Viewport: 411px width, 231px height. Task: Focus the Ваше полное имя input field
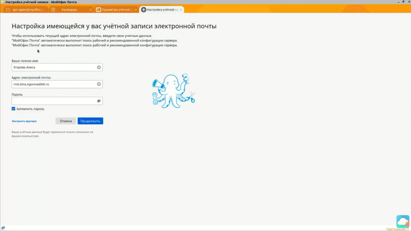(x=57, y=67)
